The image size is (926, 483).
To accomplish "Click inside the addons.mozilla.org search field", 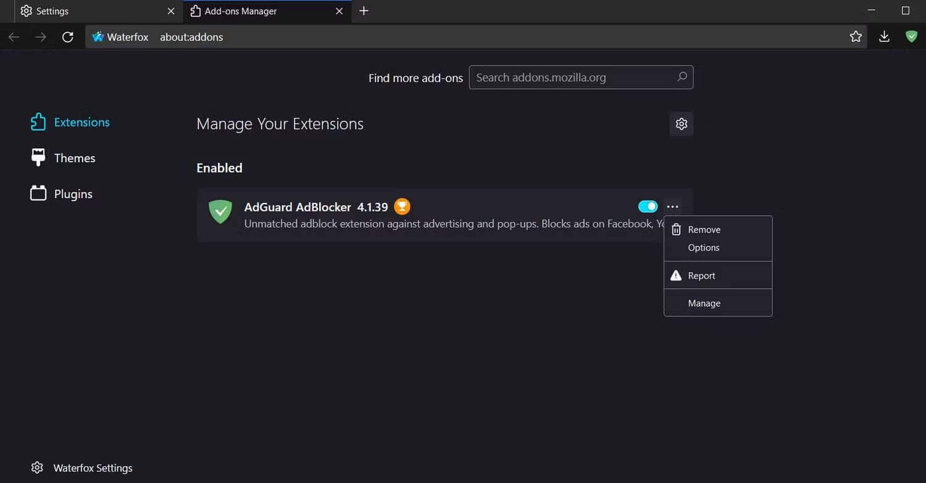I will 574,77.
